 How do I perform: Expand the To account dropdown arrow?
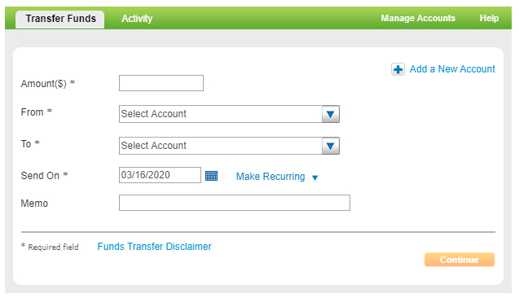point(330,146)
